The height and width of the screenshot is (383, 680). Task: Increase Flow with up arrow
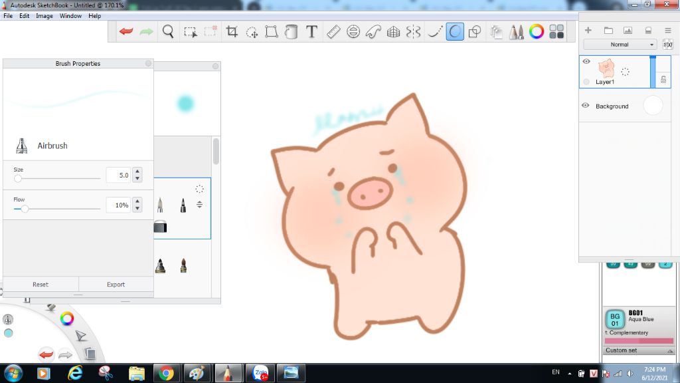point(137,201)
